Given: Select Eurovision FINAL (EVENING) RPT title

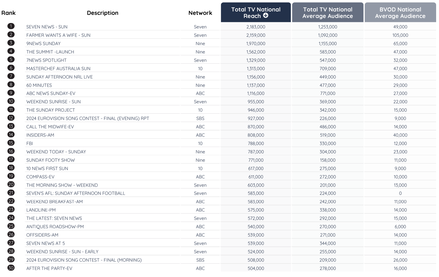Looking at the screenshot, I should click(88, 118).
